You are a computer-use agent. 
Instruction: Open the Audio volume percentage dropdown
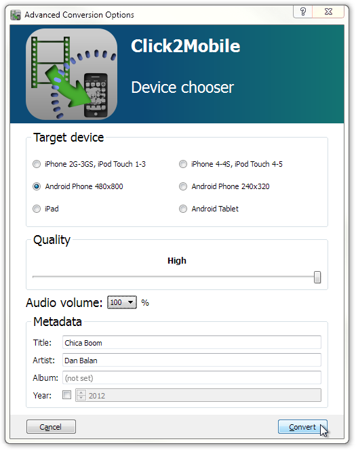pos(122,302)
